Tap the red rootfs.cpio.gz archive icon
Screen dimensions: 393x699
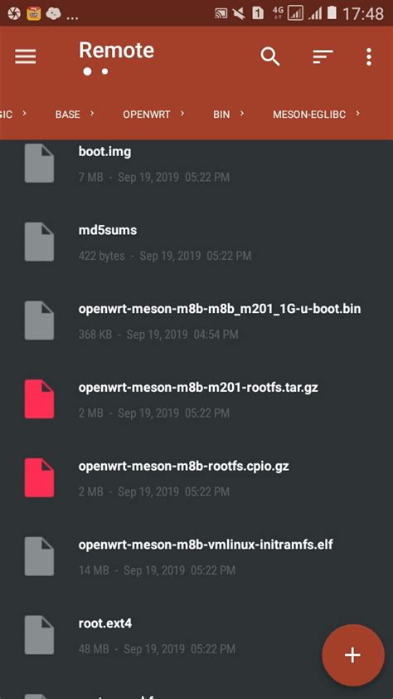pos(39,477)
